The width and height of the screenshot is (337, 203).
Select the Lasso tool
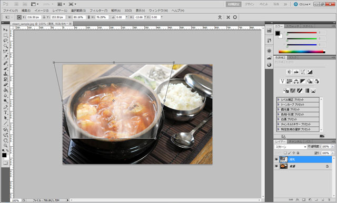(6, 40)
